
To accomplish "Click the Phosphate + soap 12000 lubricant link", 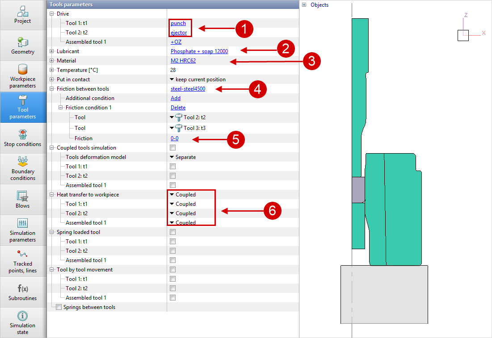I will click(x=199, y=51).
